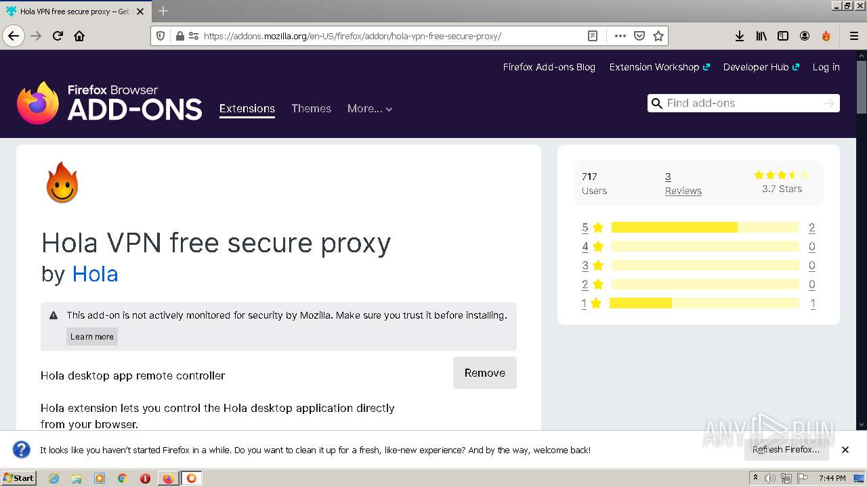The image size is (867, 487).
Task: Filter reviews by 4-star rating bar
Action: click(705, 246)
